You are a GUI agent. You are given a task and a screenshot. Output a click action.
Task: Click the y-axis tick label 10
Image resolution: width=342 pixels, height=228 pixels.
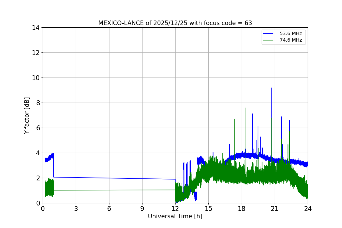(x=36, y=78)
